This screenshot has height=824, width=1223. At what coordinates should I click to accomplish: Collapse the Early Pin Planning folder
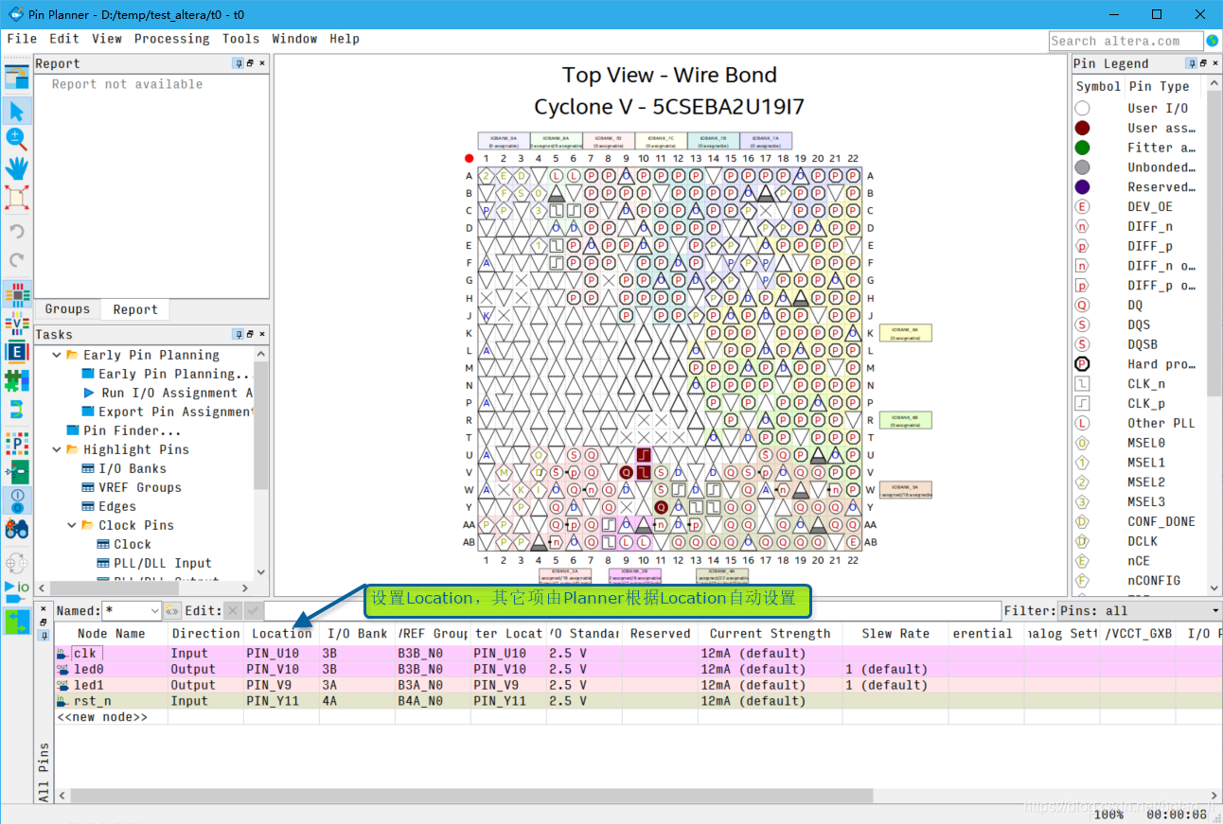tap(58, 355)
